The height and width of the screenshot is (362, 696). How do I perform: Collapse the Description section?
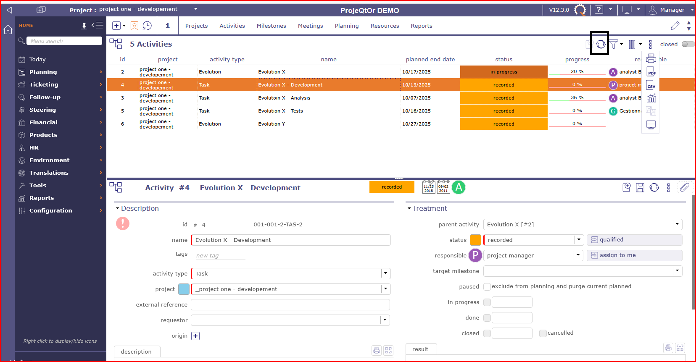pyautogui.click(x=118, y=208)
